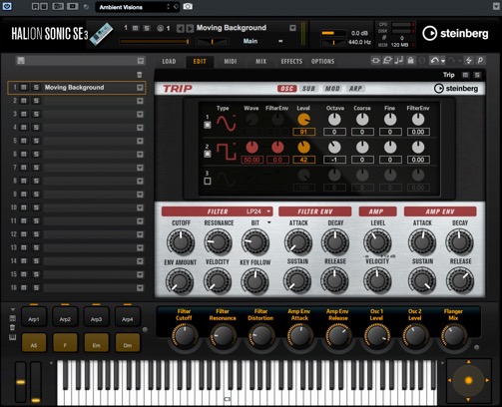Image resolution: width=502 pixels, height=407 pixels.
Task: Open the Ambient Visions preset selector
Action: (138, 7)
